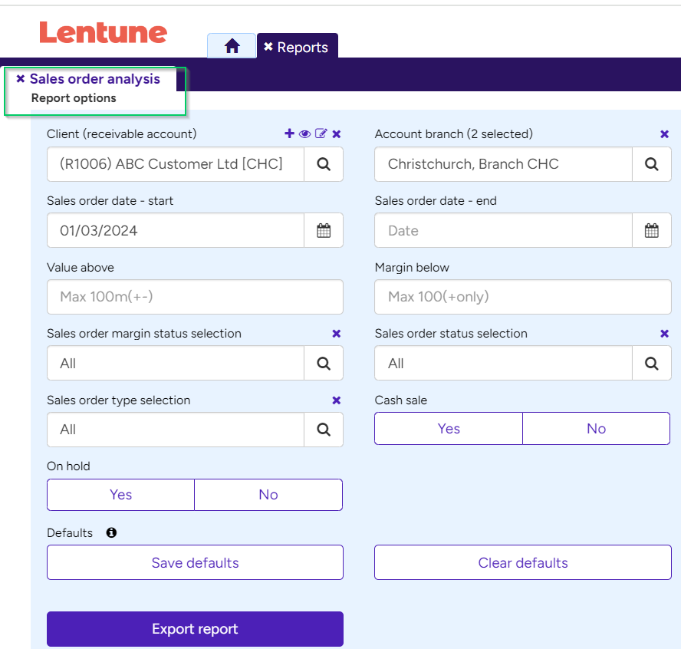Open the calendar for sales order end date
This screenshot has width=681, height=649.
point(651,230)
